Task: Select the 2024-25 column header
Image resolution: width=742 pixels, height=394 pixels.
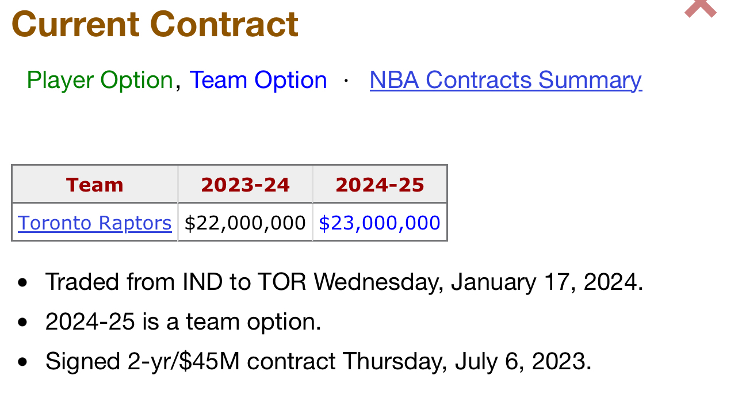Action: click(380, 185)
